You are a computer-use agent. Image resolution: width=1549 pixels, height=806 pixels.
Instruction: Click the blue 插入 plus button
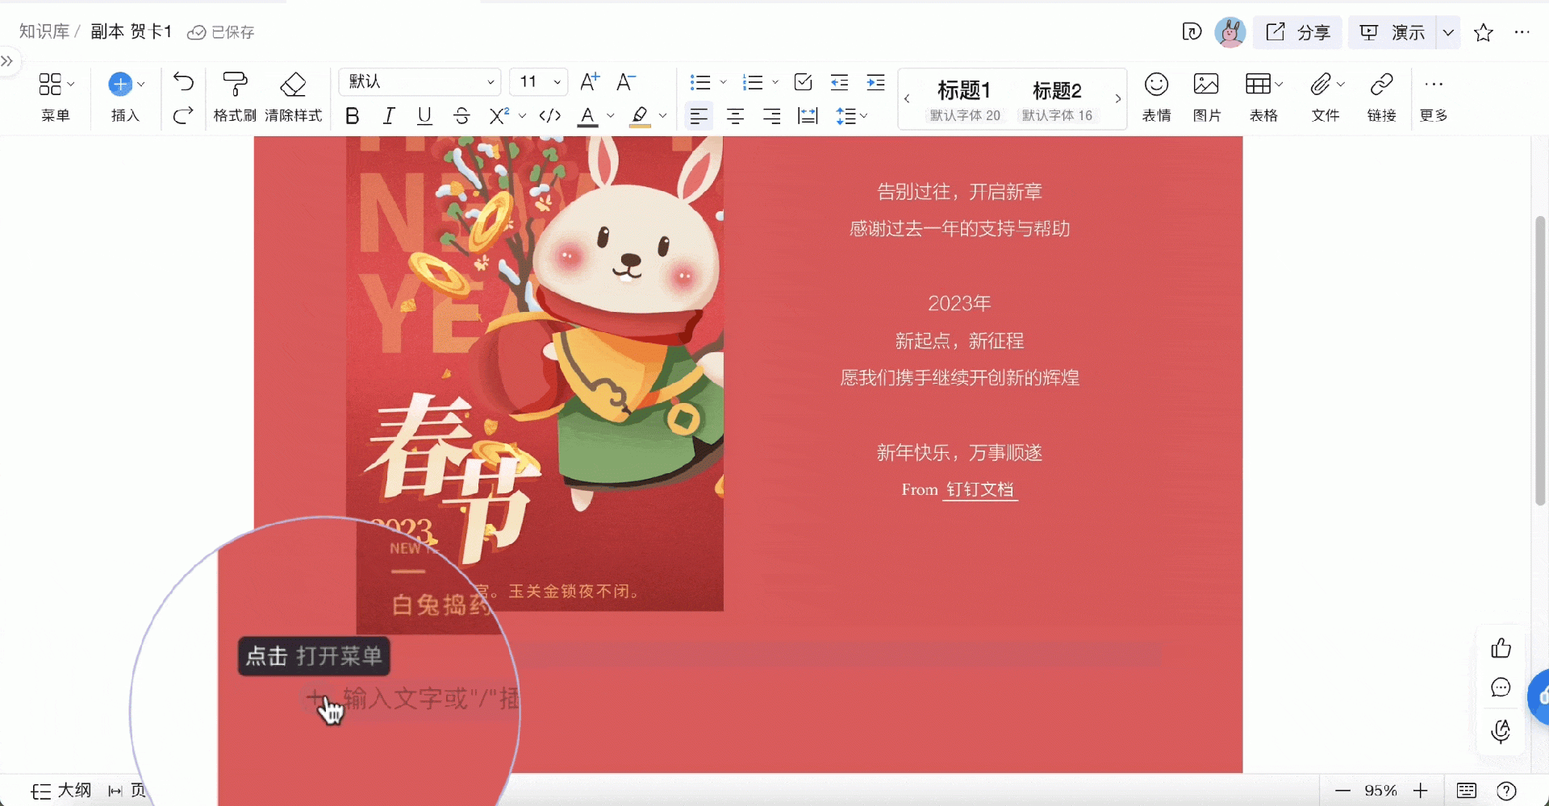(x=120, y=84)
